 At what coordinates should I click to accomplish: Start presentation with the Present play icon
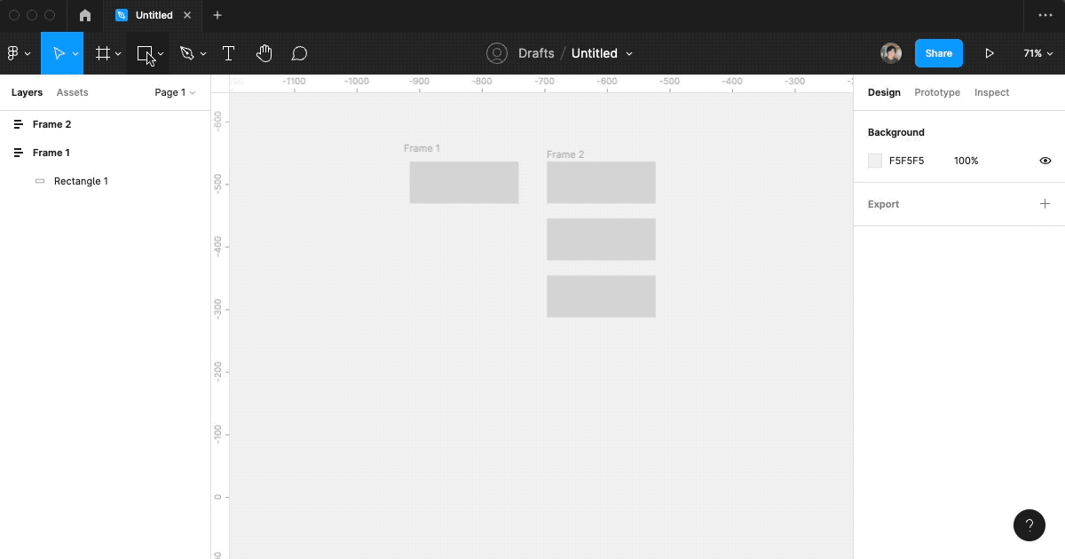(x=990, y=52)
